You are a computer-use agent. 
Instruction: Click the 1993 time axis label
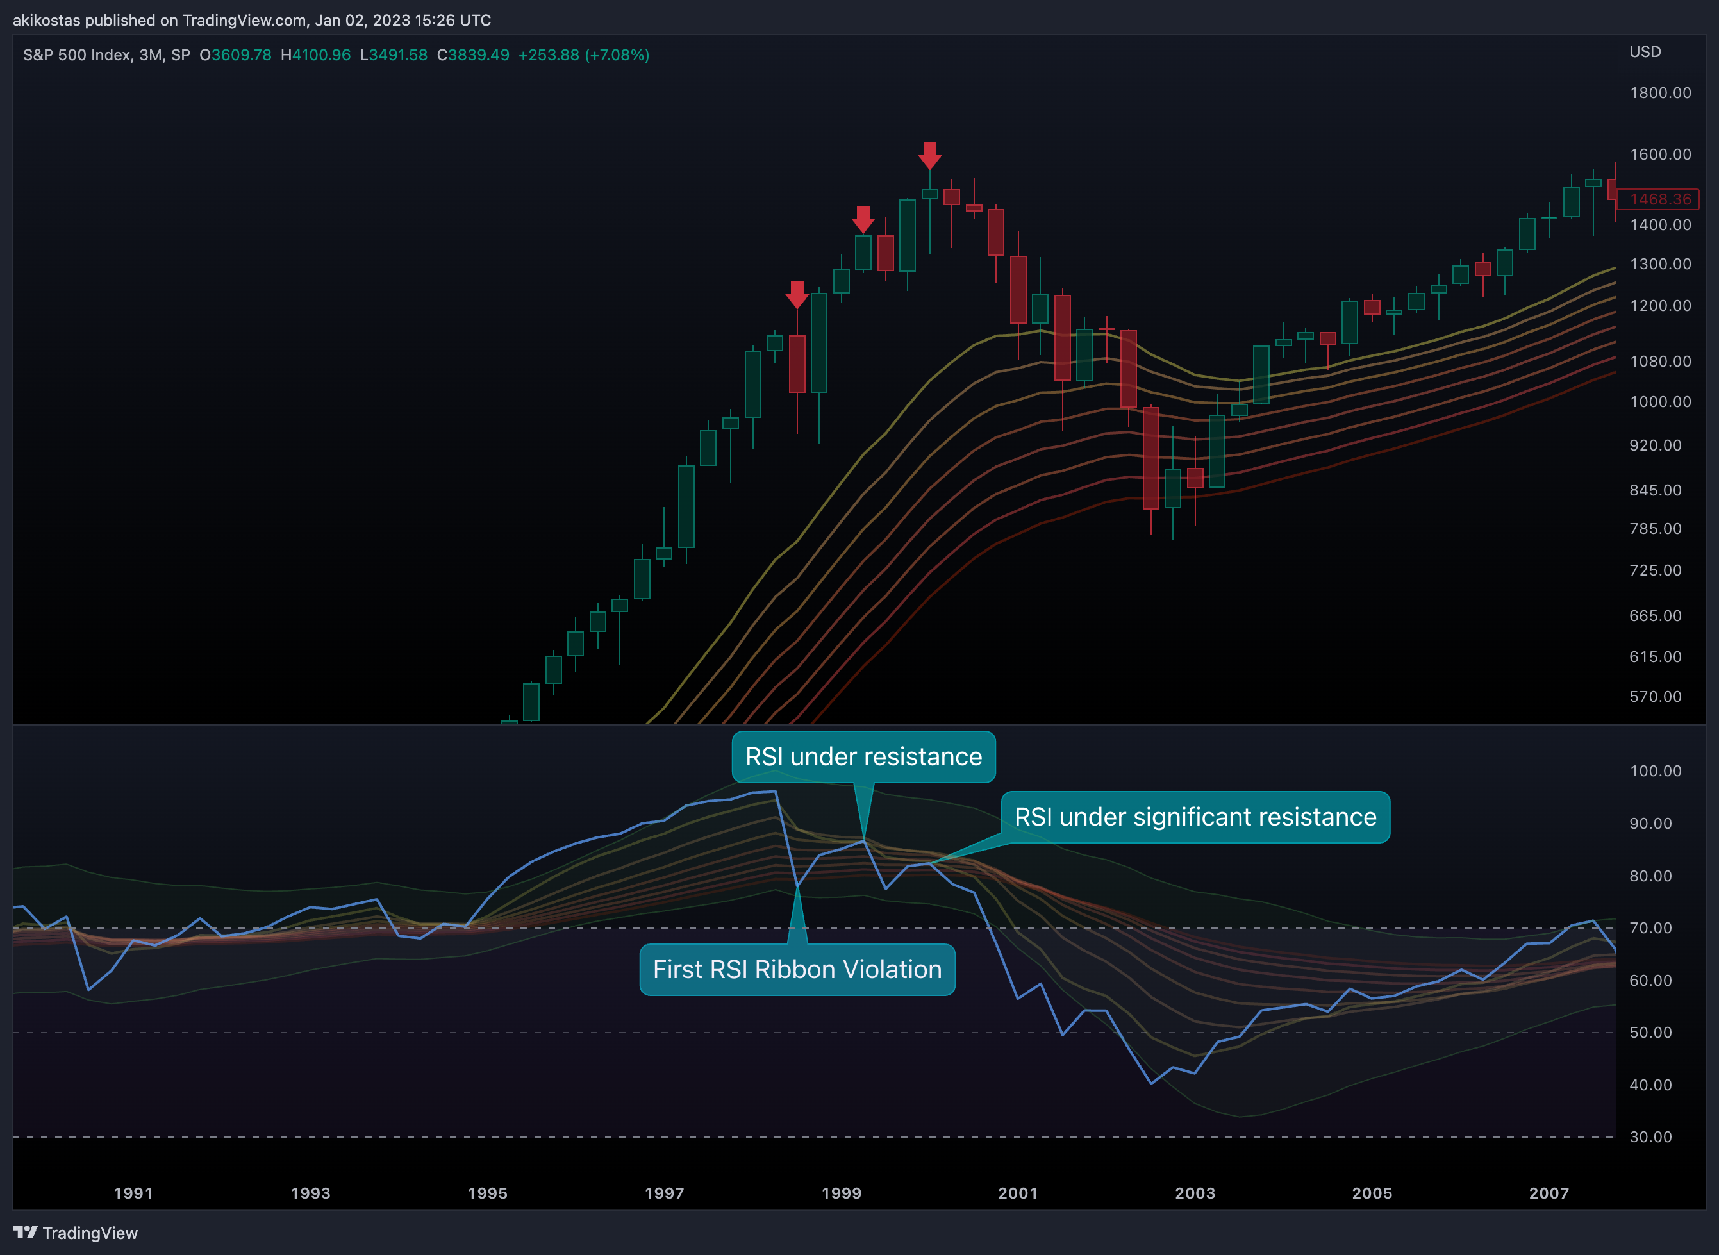[x=311, y=1193]
